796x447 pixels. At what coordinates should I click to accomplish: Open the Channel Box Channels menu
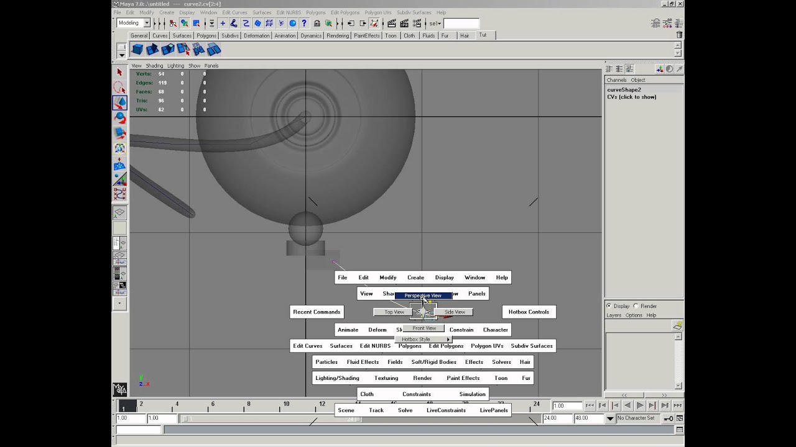(616, 80)
